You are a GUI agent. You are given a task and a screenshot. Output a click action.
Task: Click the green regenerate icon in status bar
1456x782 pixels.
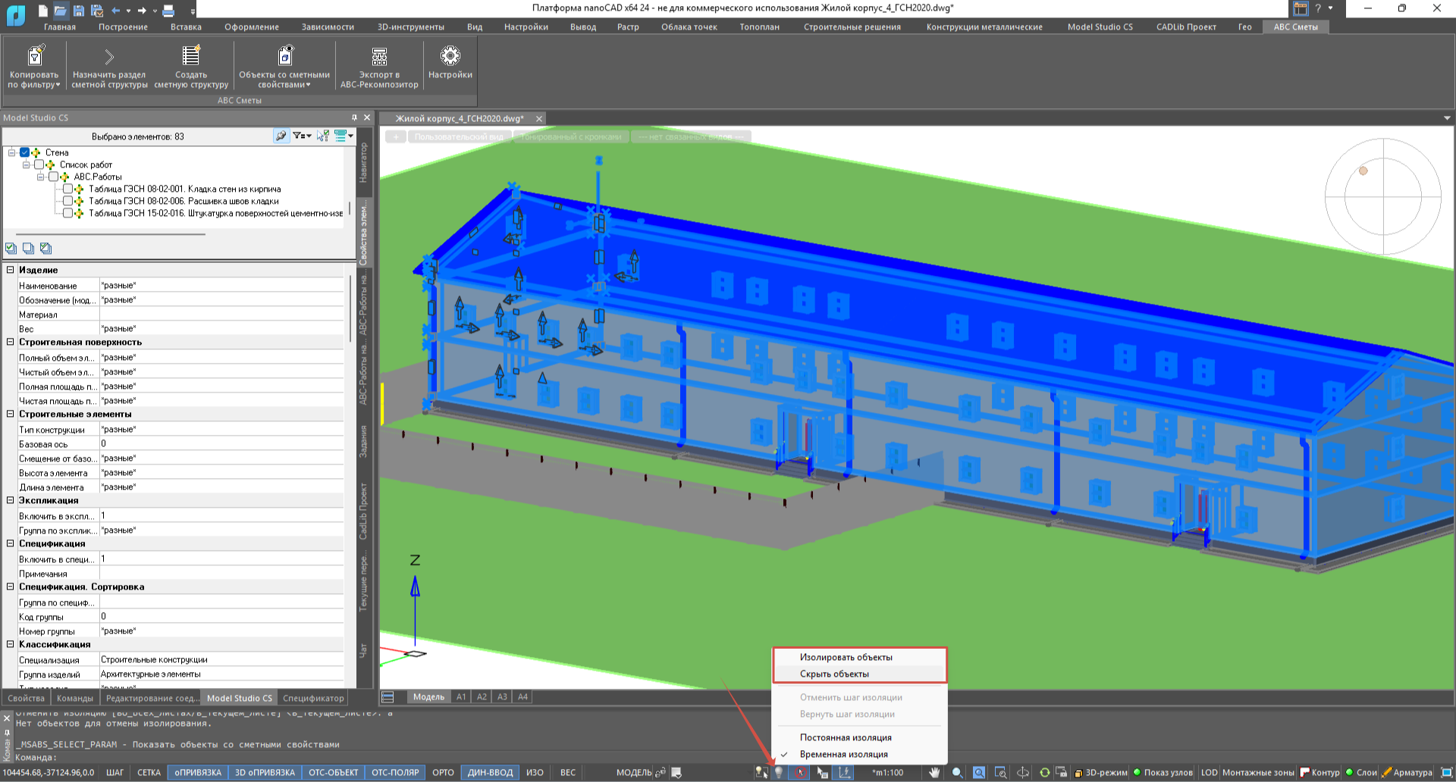tap(1044, 772)
